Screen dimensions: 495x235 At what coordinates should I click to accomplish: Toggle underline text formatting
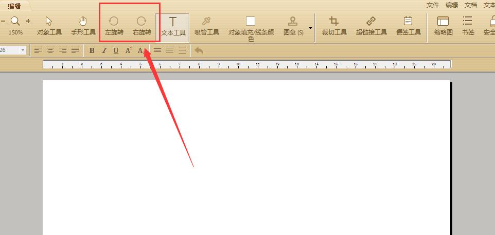(x=116, y=50)
